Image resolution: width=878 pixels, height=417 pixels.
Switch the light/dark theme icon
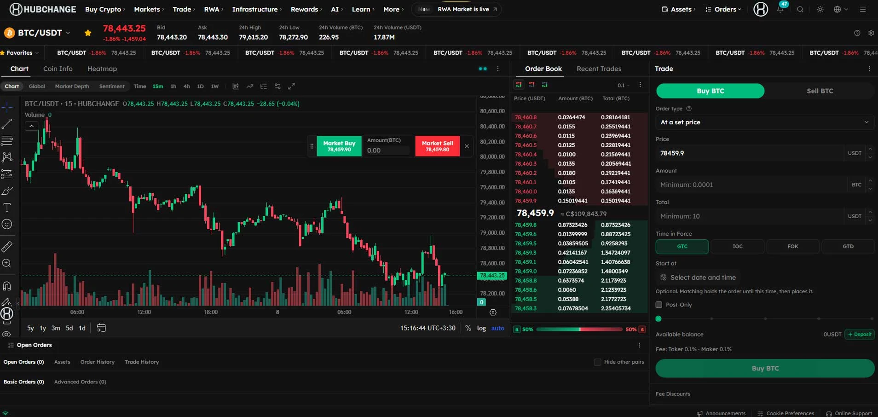820,9
